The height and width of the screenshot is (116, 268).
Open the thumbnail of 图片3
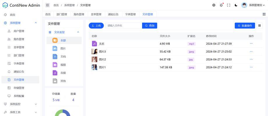[x=94, y=52]
